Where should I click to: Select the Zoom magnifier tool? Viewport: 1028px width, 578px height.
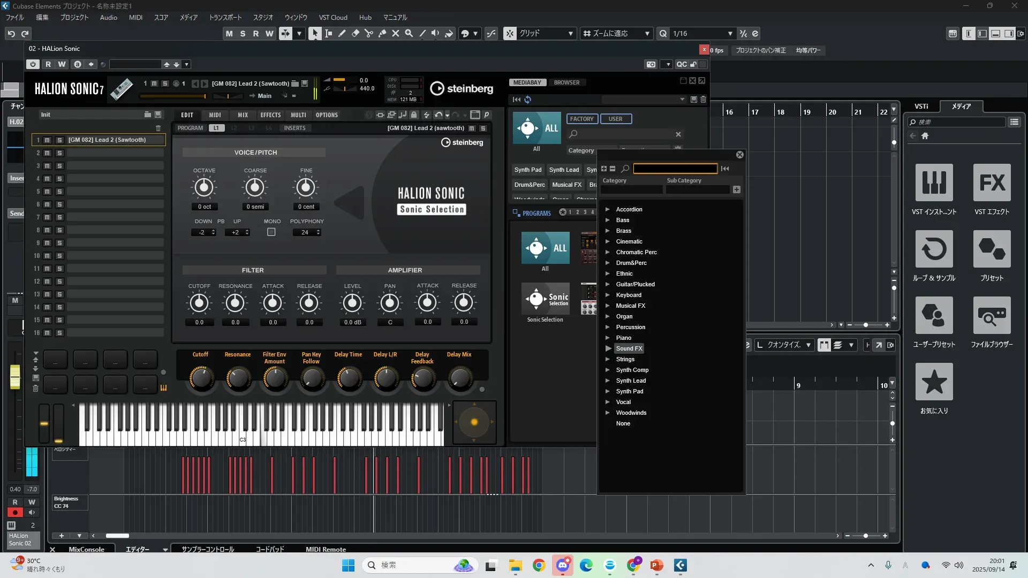(409, 33)
